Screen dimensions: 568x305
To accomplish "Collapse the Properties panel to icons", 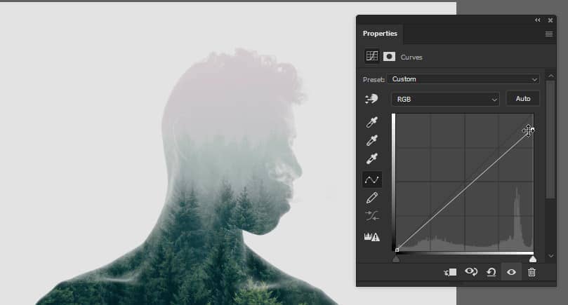I will click(x=538, y=20).
